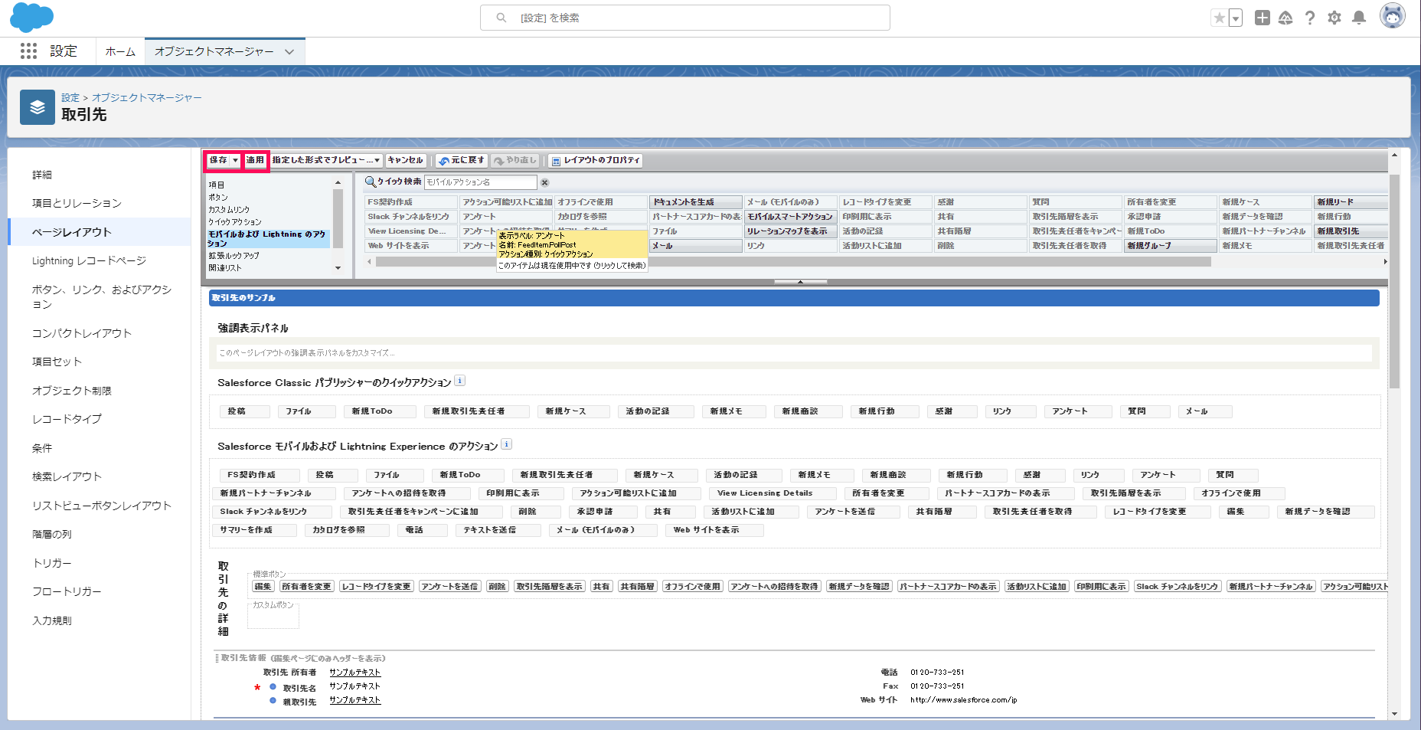Switch to the オブジェクトマネージャー tab
The height and width of the screenshot is (730, 1421).
click(214, 51)
